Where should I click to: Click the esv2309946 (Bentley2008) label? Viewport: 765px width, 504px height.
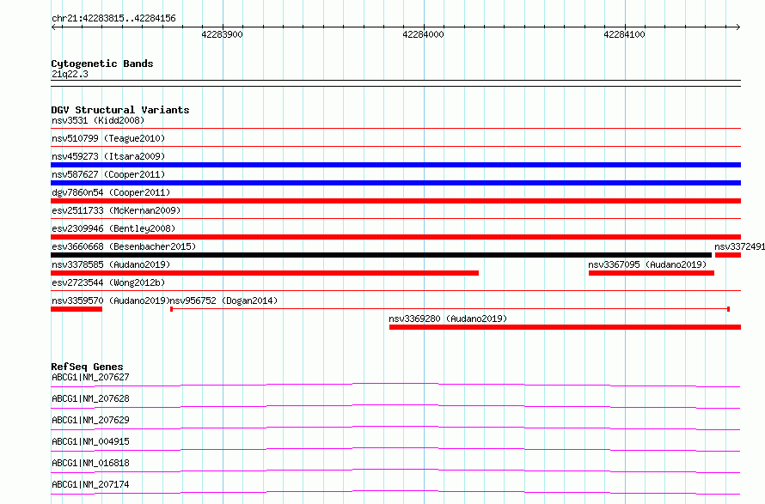pos(113,228)
